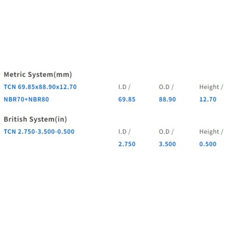Select the 2.750 inner diameter value
Viewport: 233px width, 233px height.
127,144
